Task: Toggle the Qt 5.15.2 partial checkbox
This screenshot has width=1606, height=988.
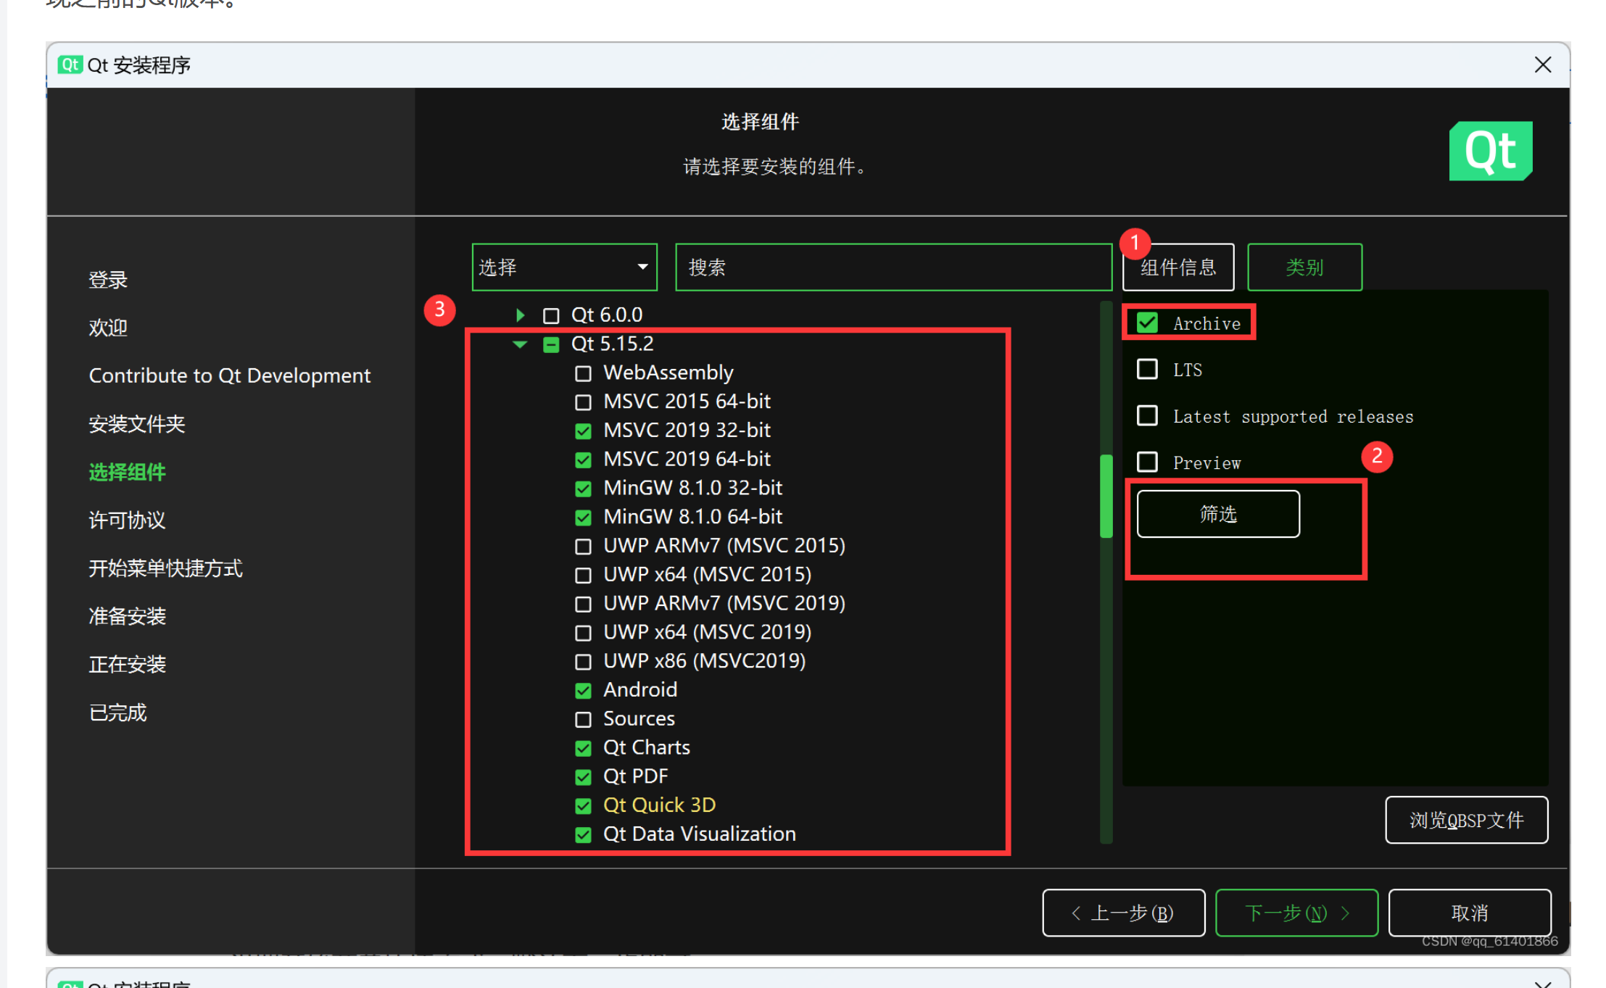Action: point(551,344)
